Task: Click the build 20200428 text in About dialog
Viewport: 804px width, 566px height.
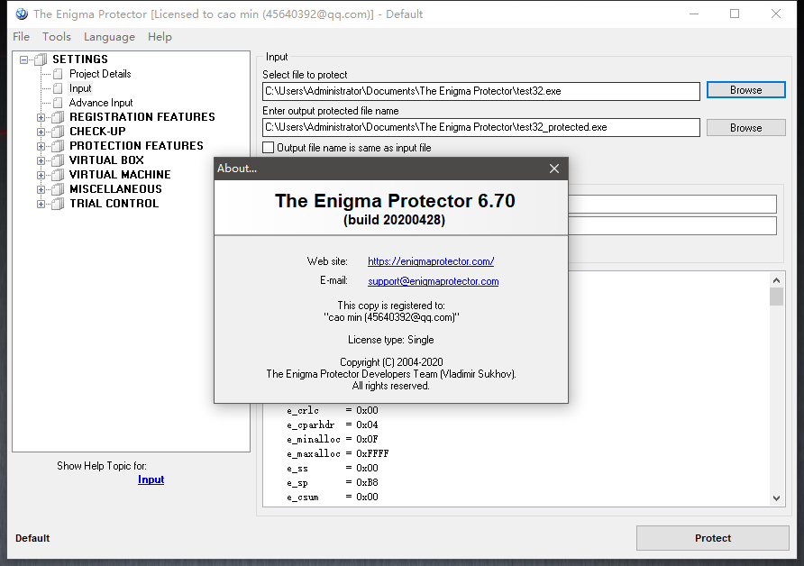Action: [394, 220]
